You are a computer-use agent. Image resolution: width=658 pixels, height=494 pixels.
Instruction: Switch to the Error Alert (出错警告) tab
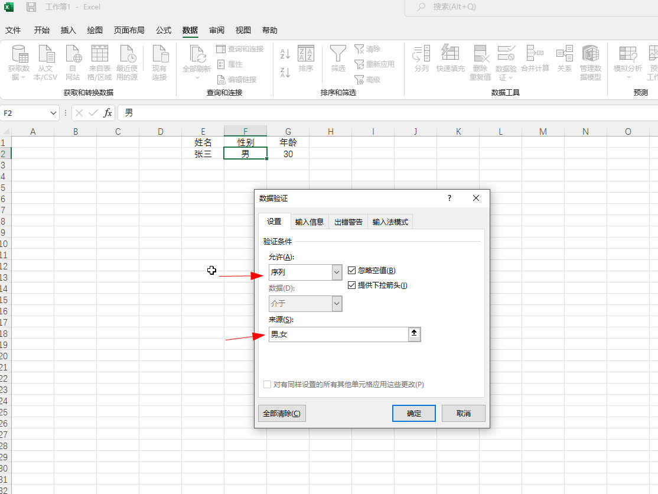click(348, 222)
